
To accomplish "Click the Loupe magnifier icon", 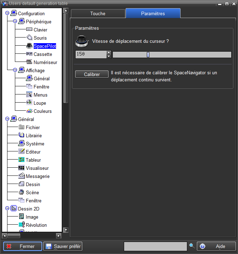I will [29, 103].
